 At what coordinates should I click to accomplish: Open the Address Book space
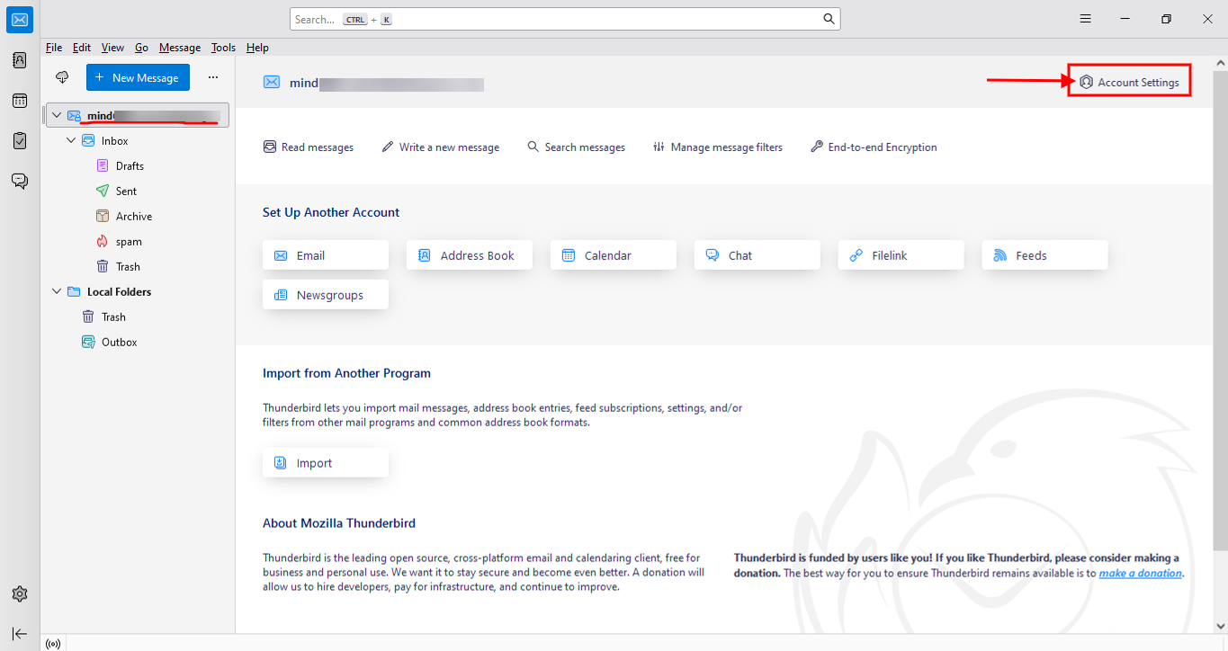click(20, 60)
